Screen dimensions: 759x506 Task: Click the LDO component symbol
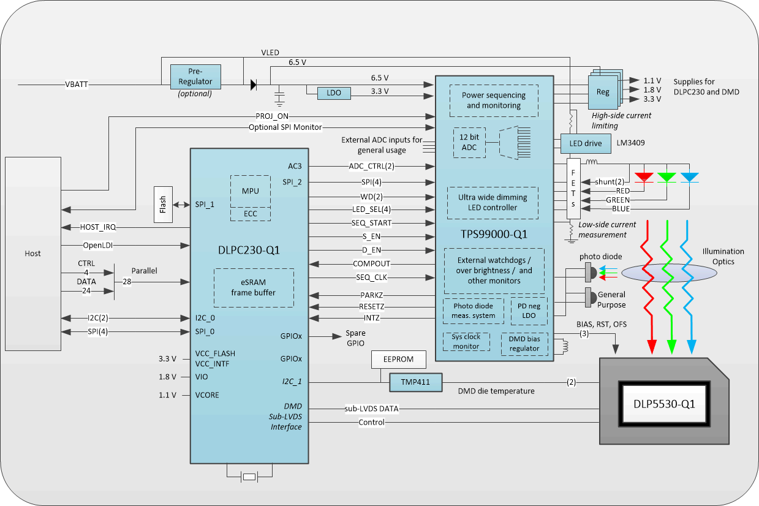[334, 93]
